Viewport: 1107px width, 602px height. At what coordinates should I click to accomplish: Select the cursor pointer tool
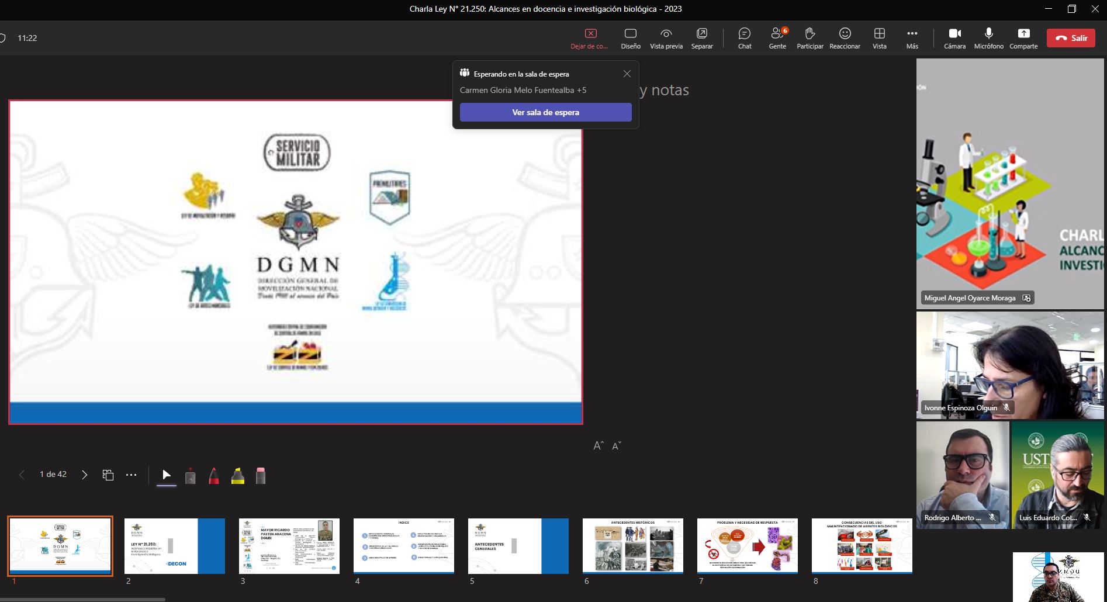167,475
